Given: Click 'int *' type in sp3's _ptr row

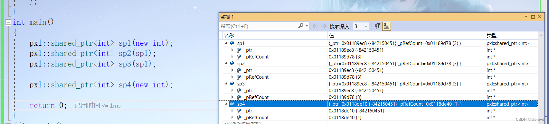Looking at the screenshot, I should pyautogui.click(x=491, y=90).
